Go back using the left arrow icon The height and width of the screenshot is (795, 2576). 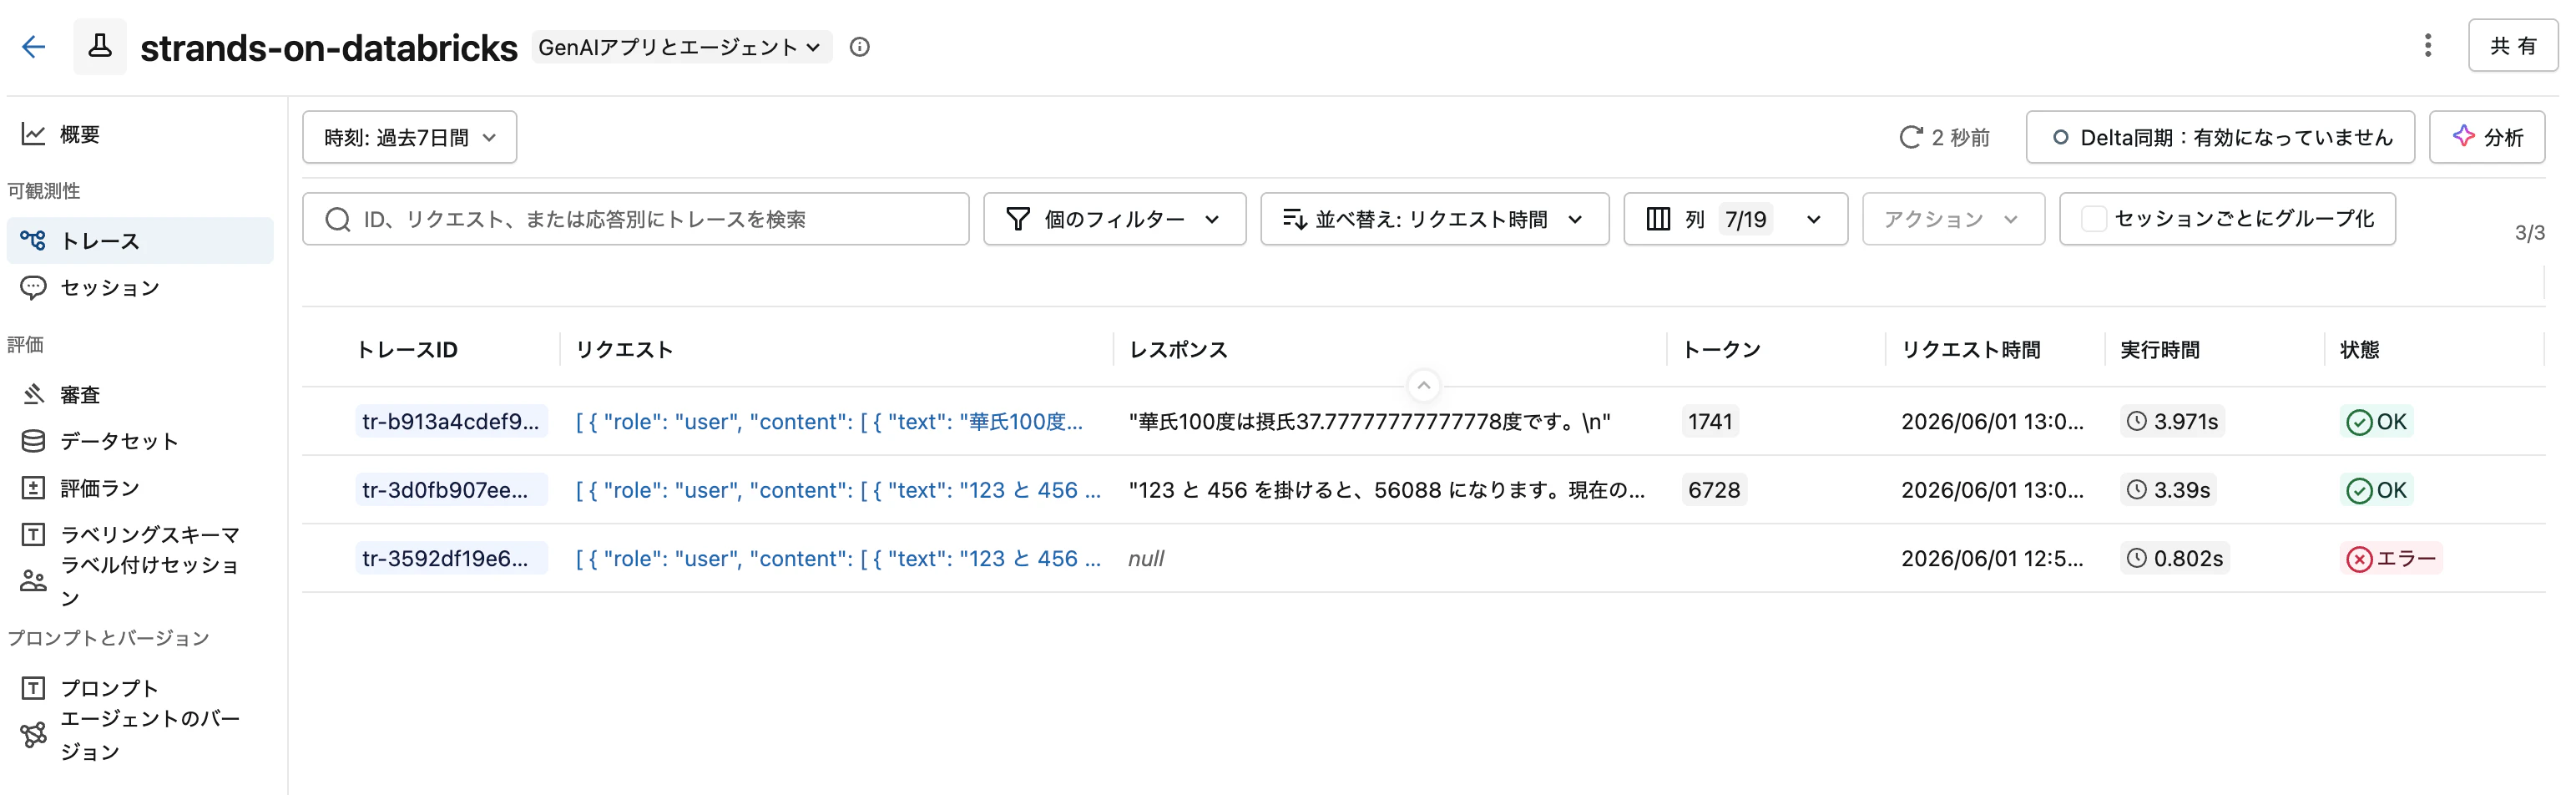34,47
